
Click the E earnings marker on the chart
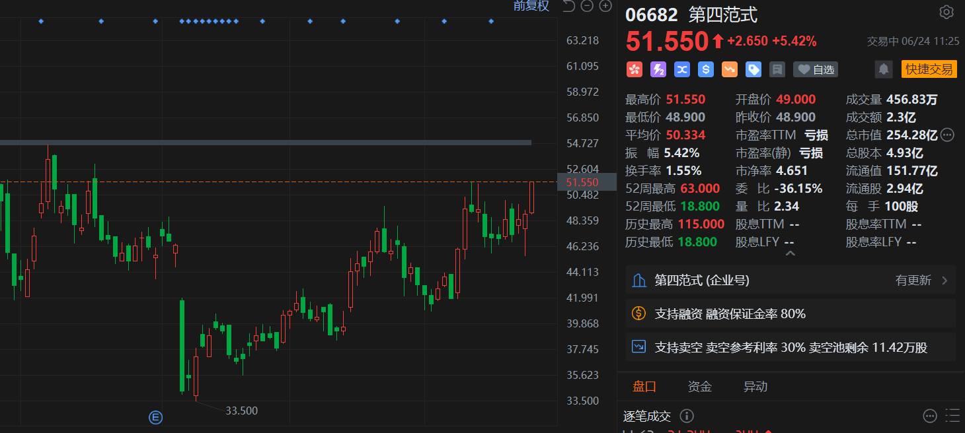click(x=156, y=417)
